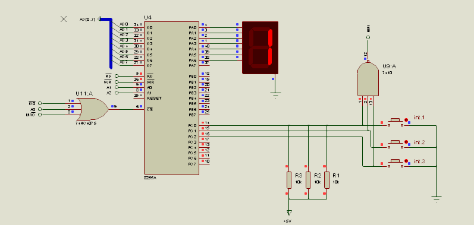Toggle the red latch dot on int.1

click(x=406, y=120)
